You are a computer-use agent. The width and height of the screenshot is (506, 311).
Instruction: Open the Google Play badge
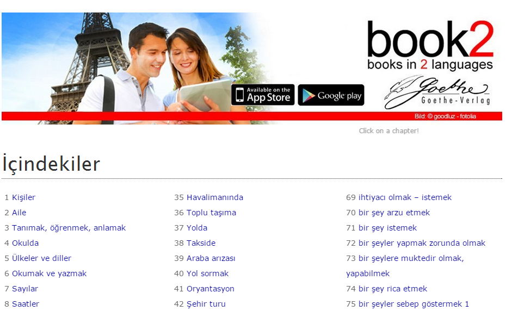click(331, 95)
